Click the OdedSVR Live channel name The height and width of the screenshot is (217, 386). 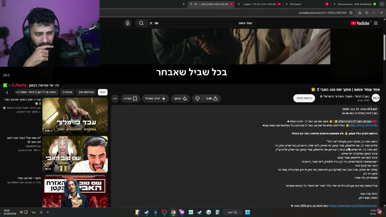click(33, 146)
